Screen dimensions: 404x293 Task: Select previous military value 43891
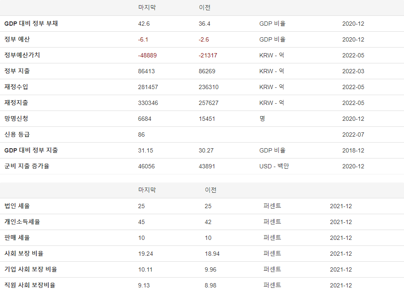tap(206, 167)
